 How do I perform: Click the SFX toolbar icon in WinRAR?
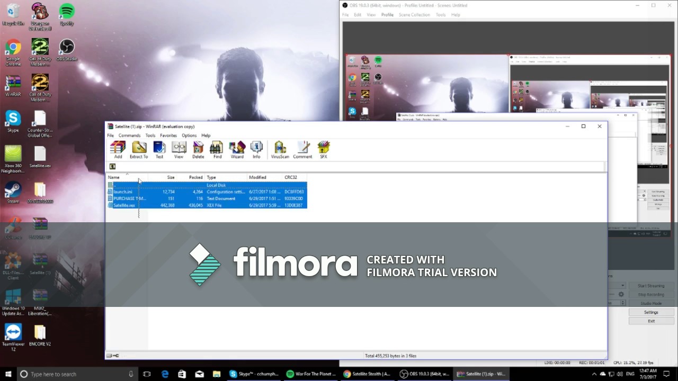pyautogui.click(x=323, y=150)
